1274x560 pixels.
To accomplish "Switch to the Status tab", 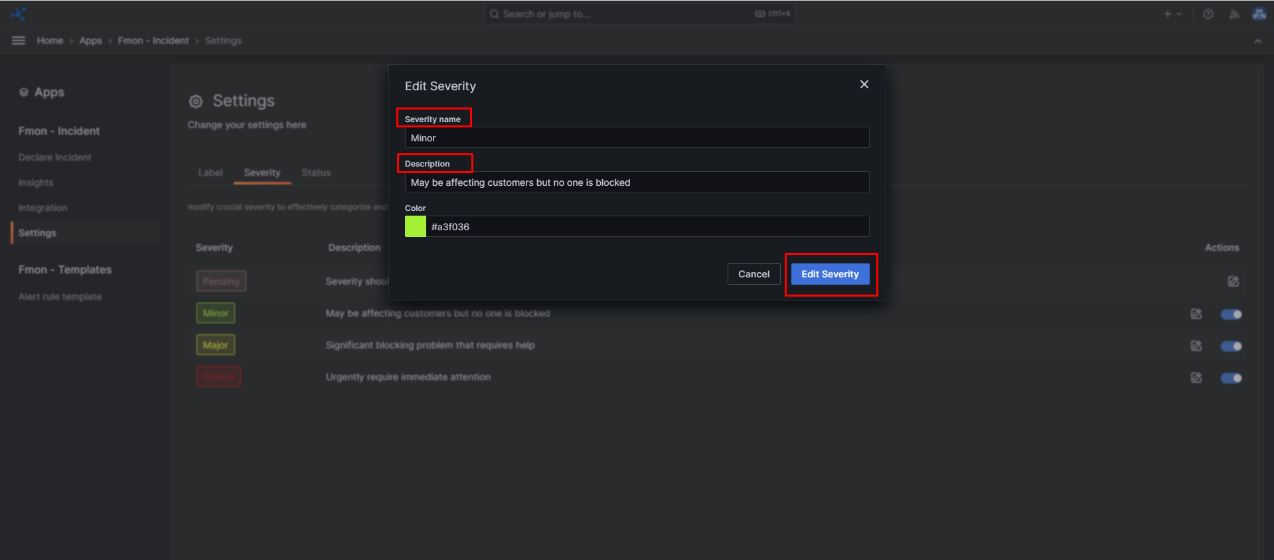I will pos(315,173).
